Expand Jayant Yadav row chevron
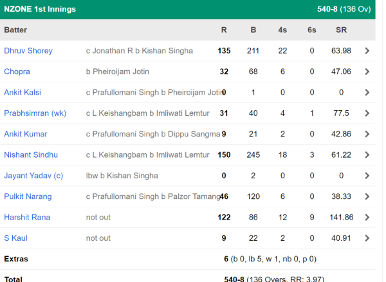This screenshot has height=282, width=386. click(367, 176)
